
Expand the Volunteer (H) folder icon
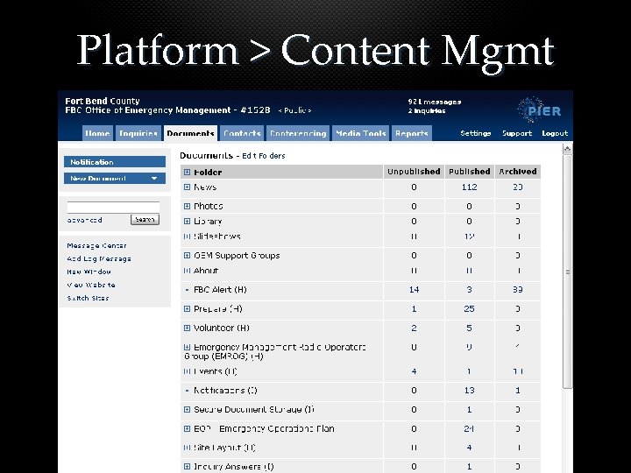(187, 328)
